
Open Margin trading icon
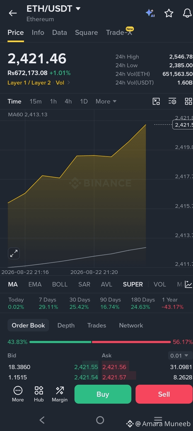tap(60, 394)
